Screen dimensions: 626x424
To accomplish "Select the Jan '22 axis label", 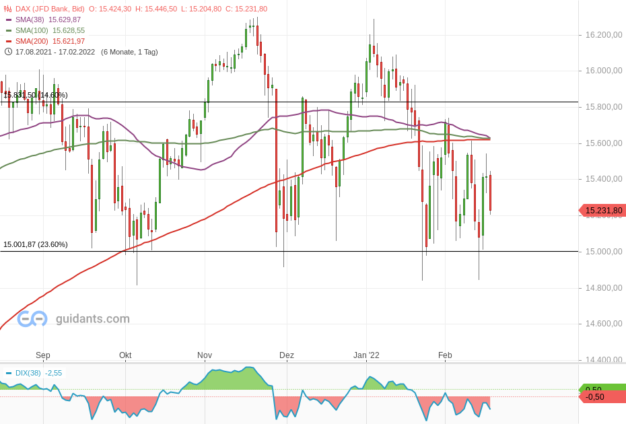I will (x=367, y=355).
